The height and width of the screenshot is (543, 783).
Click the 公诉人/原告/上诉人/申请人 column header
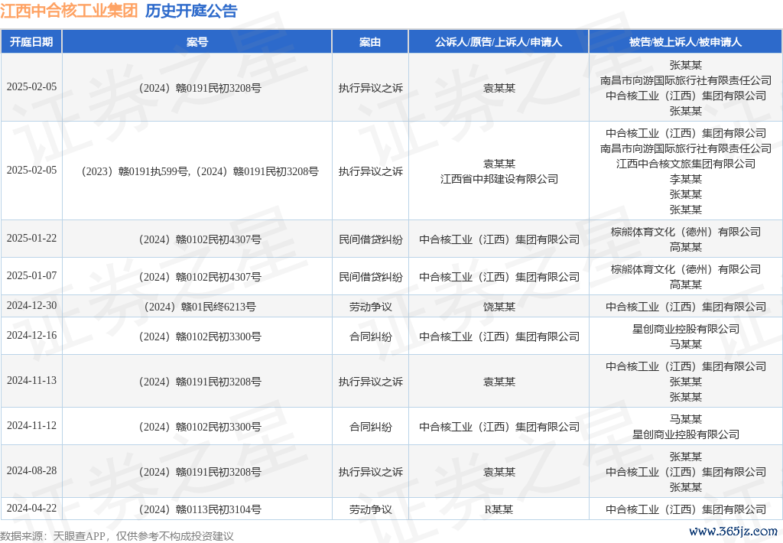tap(499, 42)
